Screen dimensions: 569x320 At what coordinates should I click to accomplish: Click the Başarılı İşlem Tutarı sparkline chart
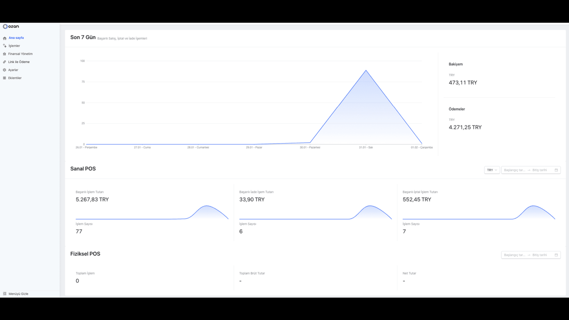pyautogui.click(x=152, y=212)
